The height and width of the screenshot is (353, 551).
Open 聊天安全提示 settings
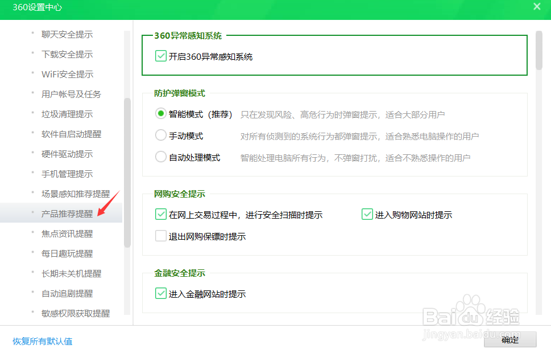pyautogui.click(x=67, y=35)
